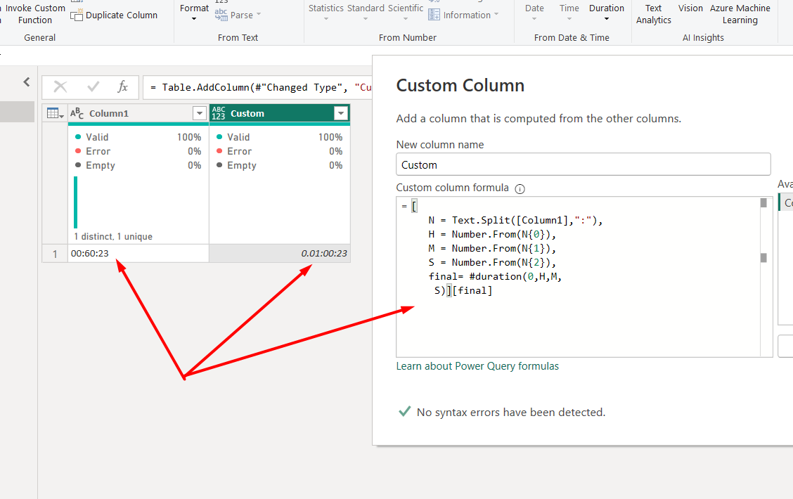
Task: Click the '1 distinct, 1 unique' text
Action: coord(113,237)
